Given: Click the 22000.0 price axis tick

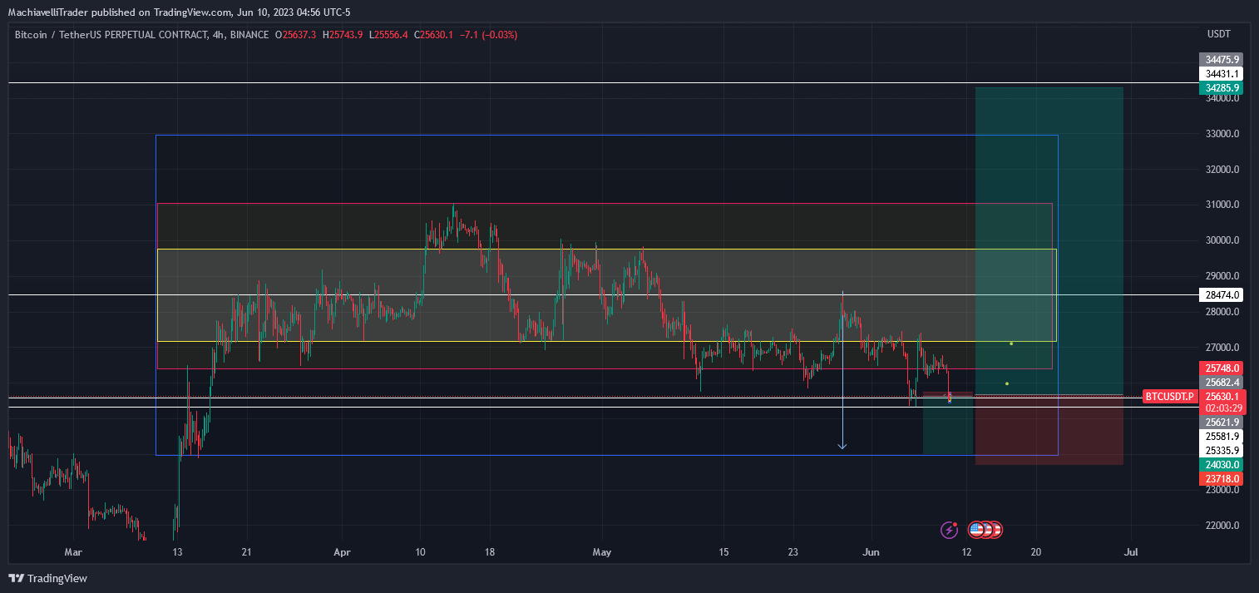Looking at the screenshot, I should (x=1222, y=526).
